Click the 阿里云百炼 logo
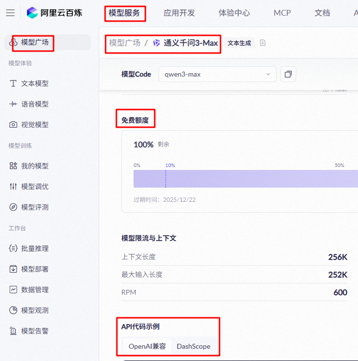This screenshot has height=361, width=358. pyautogui.click(x=55, y=13)
